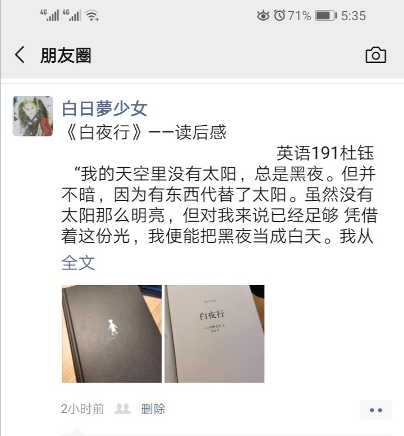Open 白日夢少女's profile avatar
Screen dimensions: 404x436
pyautogui.click(x=33, y=116)
